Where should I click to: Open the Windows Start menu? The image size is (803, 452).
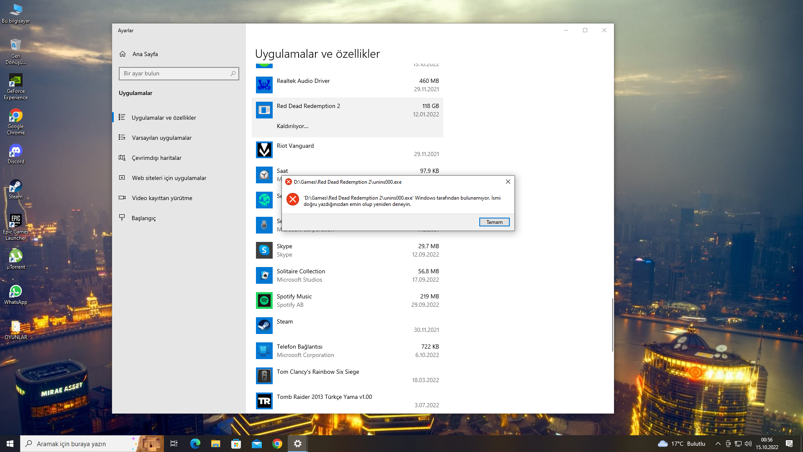[10, 444]
